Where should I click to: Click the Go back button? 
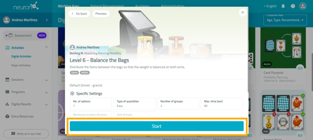click(79, 13)
